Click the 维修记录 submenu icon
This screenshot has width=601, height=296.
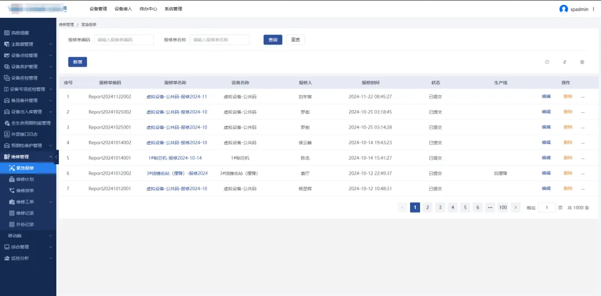pyautogui.click(x=12, y=213)
